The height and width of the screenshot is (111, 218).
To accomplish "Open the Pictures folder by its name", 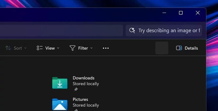I will 80,99.
